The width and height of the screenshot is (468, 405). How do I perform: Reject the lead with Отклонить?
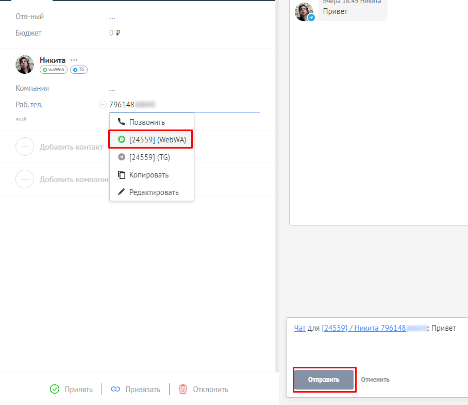click(204, 390)
